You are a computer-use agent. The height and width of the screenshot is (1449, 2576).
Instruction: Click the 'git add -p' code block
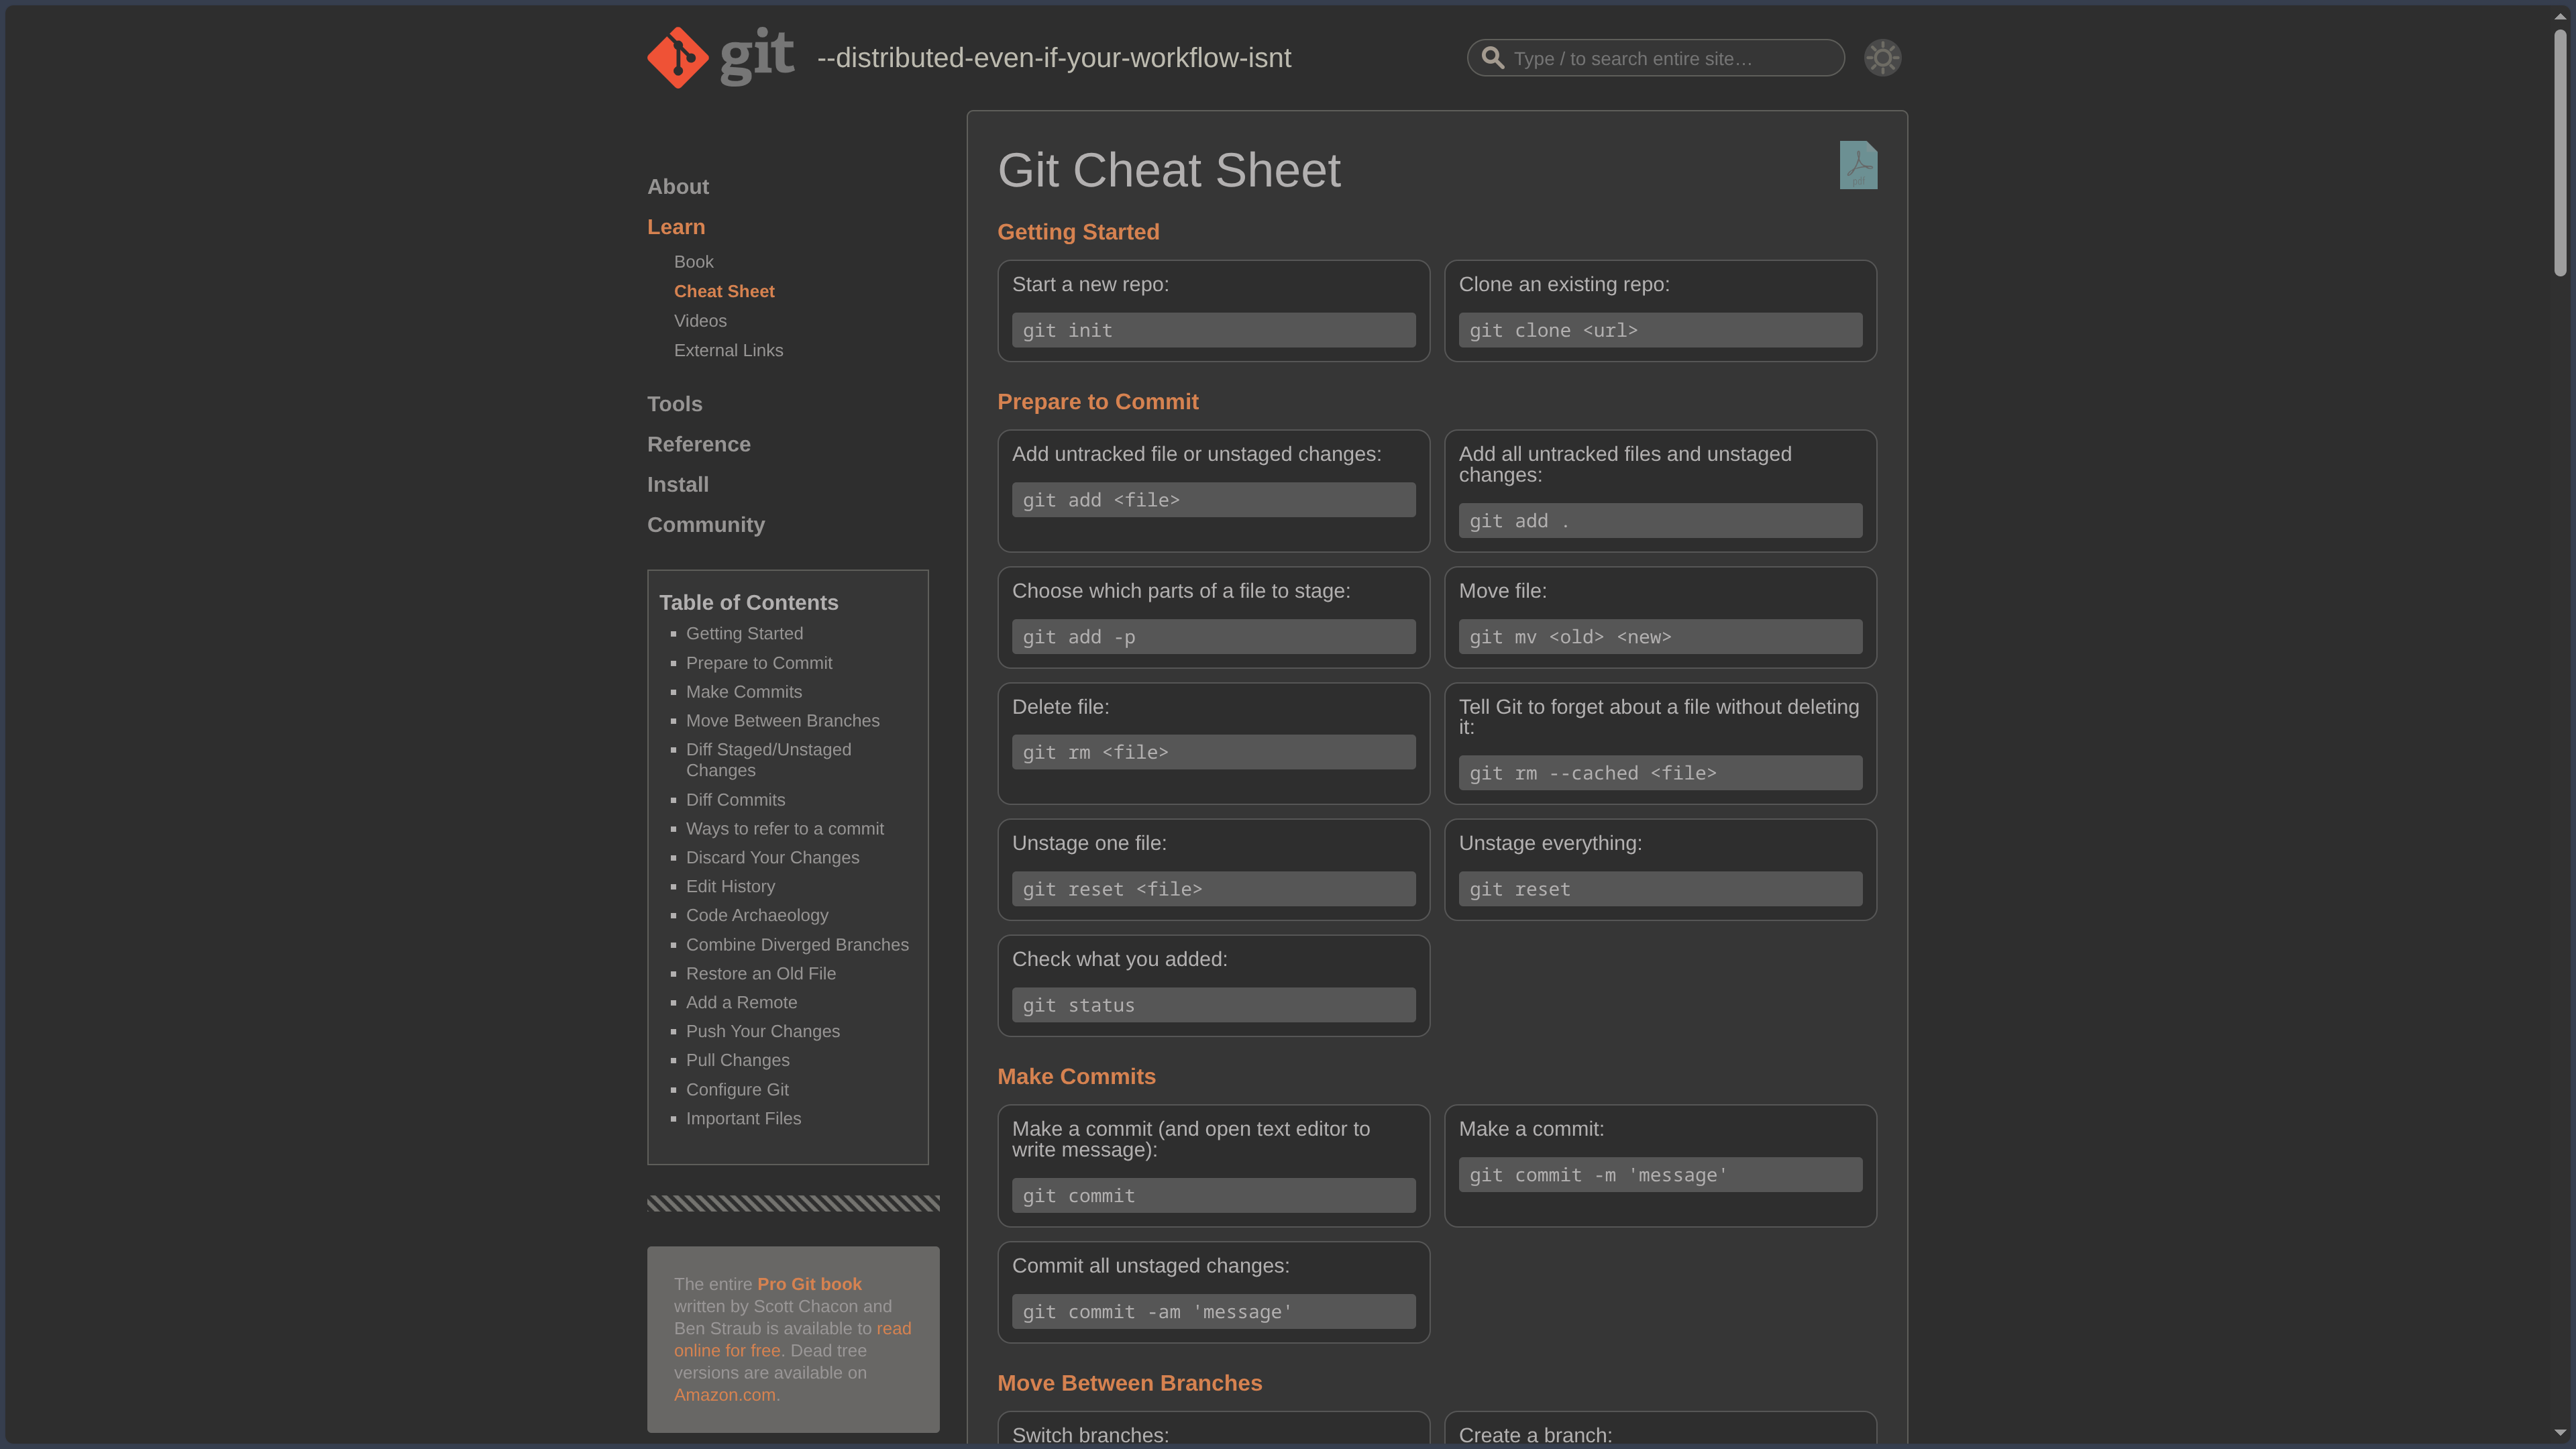coord(1213,637)
